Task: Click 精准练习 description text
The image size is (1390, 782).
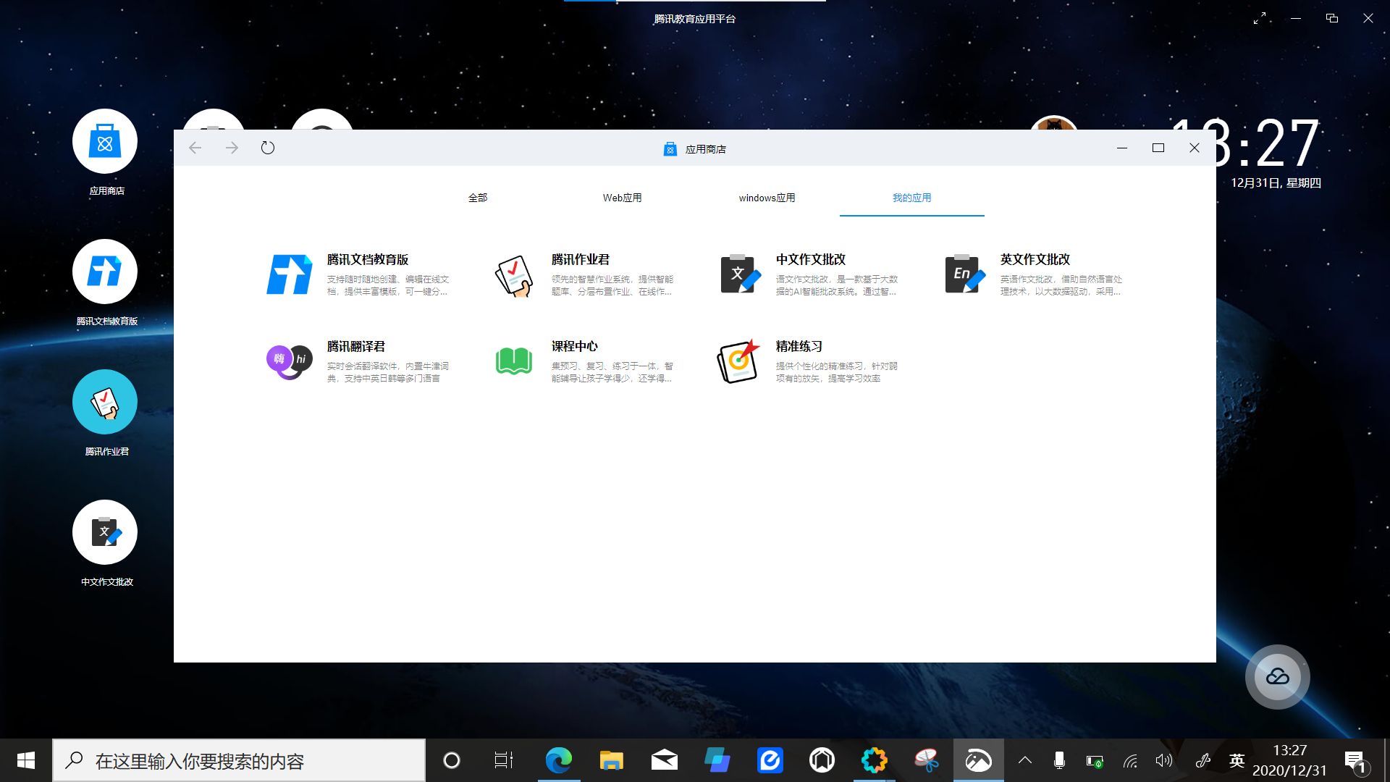Action: [837, 372]
